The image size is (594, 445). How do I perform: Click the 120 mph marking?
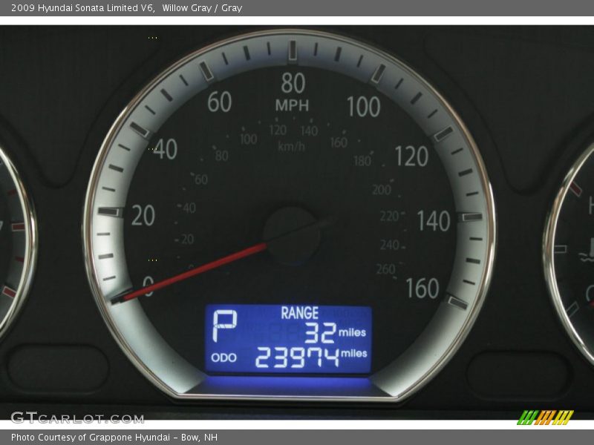click(411, 156)
